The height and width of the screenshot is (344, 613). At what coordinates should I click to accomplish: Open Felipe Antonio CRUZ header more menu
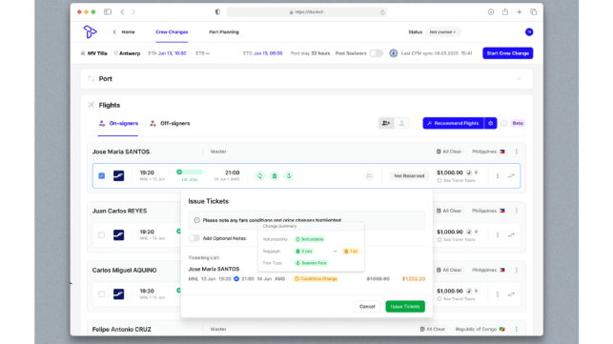[517, 329]
